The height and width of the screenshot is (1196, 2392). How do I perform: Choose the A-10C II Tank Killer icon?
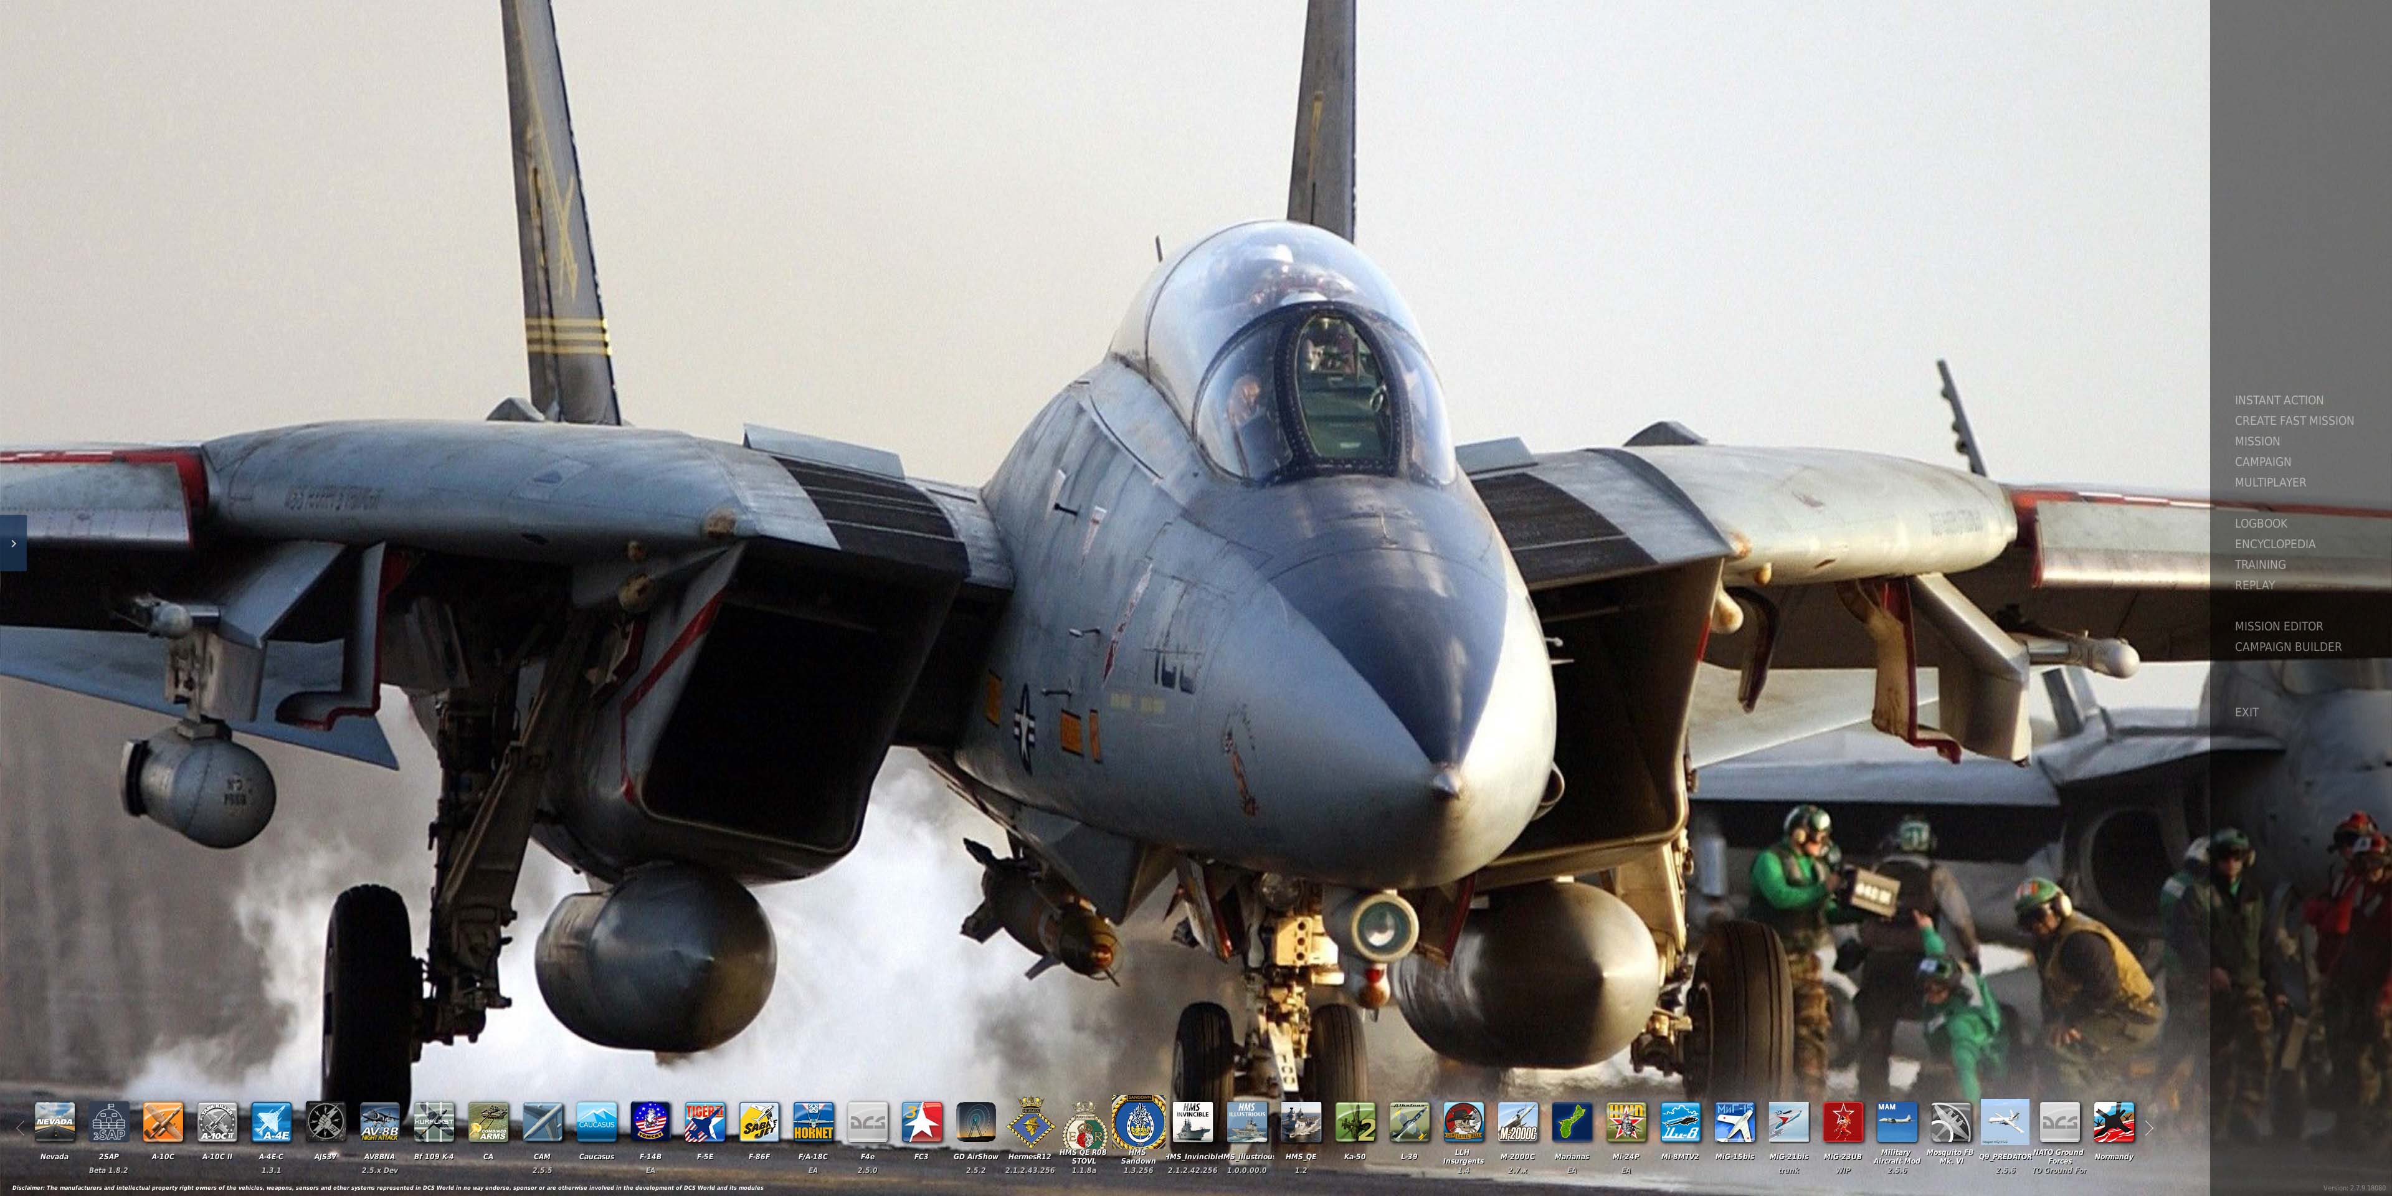[x=216, y=1122]
